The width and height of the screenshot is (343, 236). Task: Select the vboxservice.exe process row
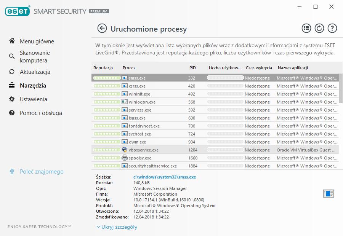pyautogui.click(x=215, y=150)
